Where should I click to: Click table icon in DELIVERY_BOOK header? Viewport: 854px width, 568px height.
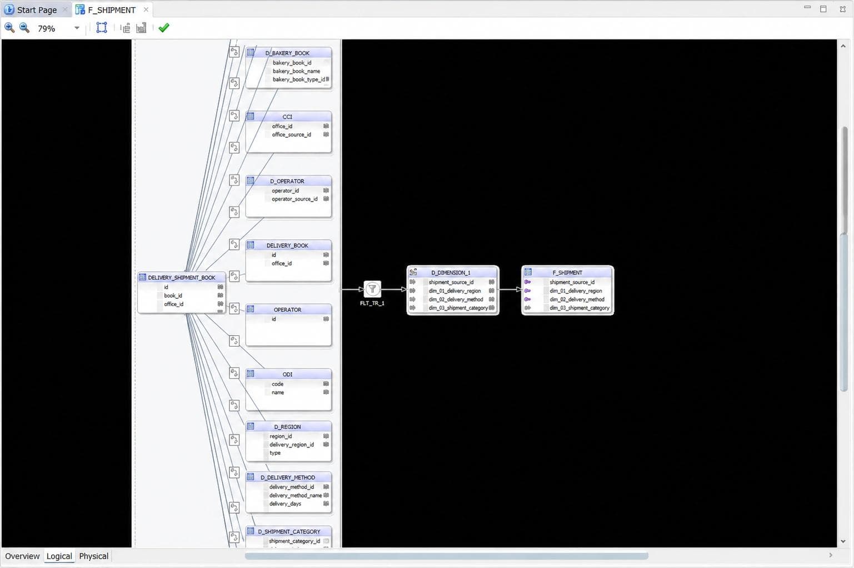click(x=251, y=245)
